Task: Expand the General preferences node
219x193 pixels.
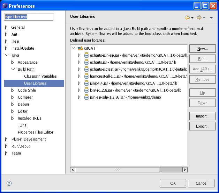Action: tap(6, 27)
